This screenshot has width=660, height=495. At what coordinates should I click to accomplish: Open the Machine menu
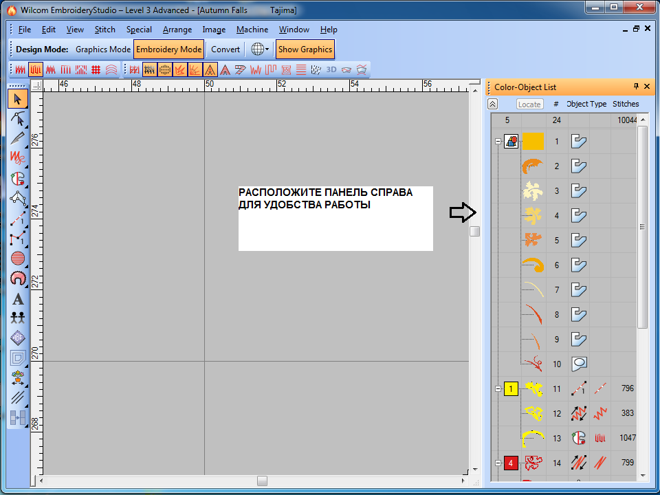pyautogui.click(x=252, y=30)
